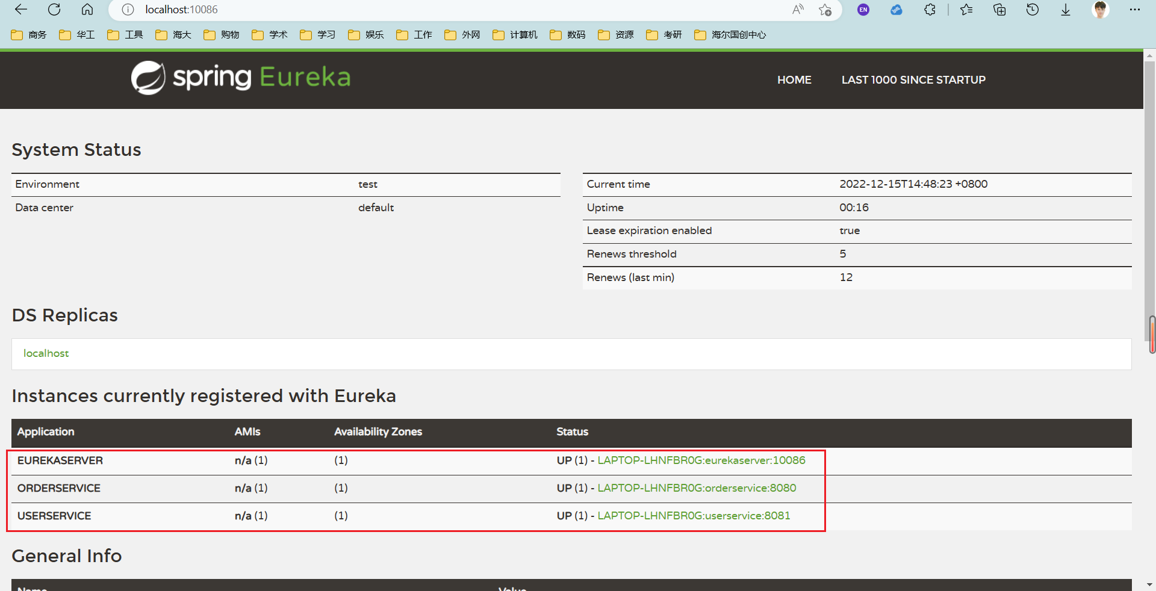
Task: Refresh the Eureka dashboard page
Action: 54,10
